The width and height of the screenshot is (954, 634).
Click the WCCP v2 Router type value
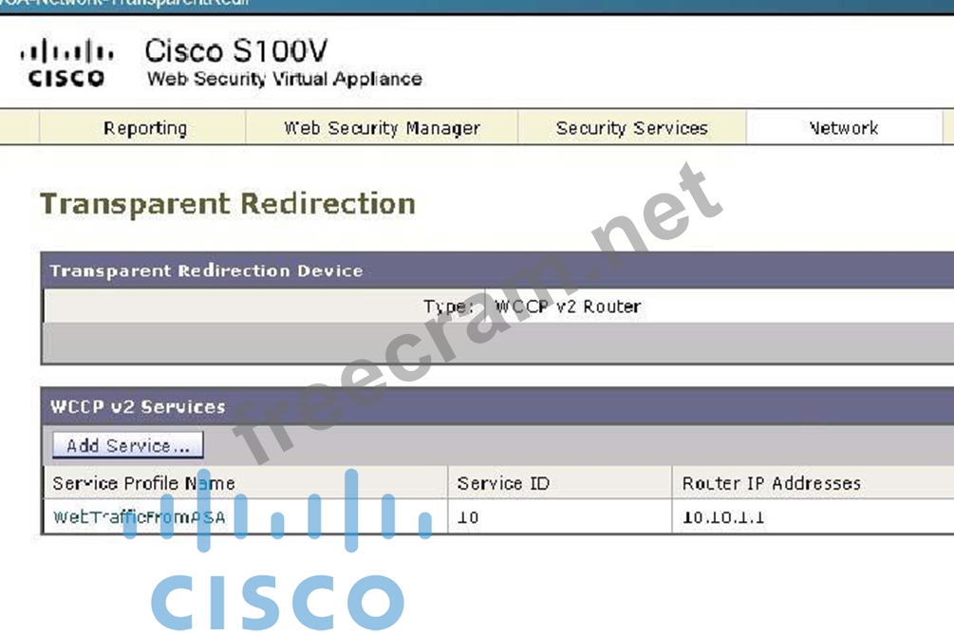(568, 307)
